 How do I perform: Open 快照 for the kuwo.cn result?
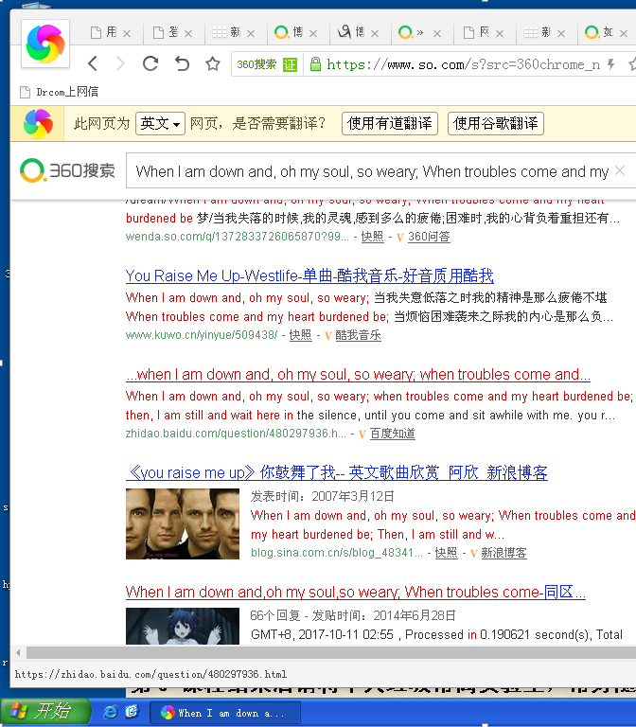(300, 335)
